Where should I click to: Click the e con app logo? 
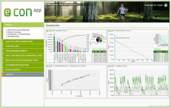tap(21, 11)
